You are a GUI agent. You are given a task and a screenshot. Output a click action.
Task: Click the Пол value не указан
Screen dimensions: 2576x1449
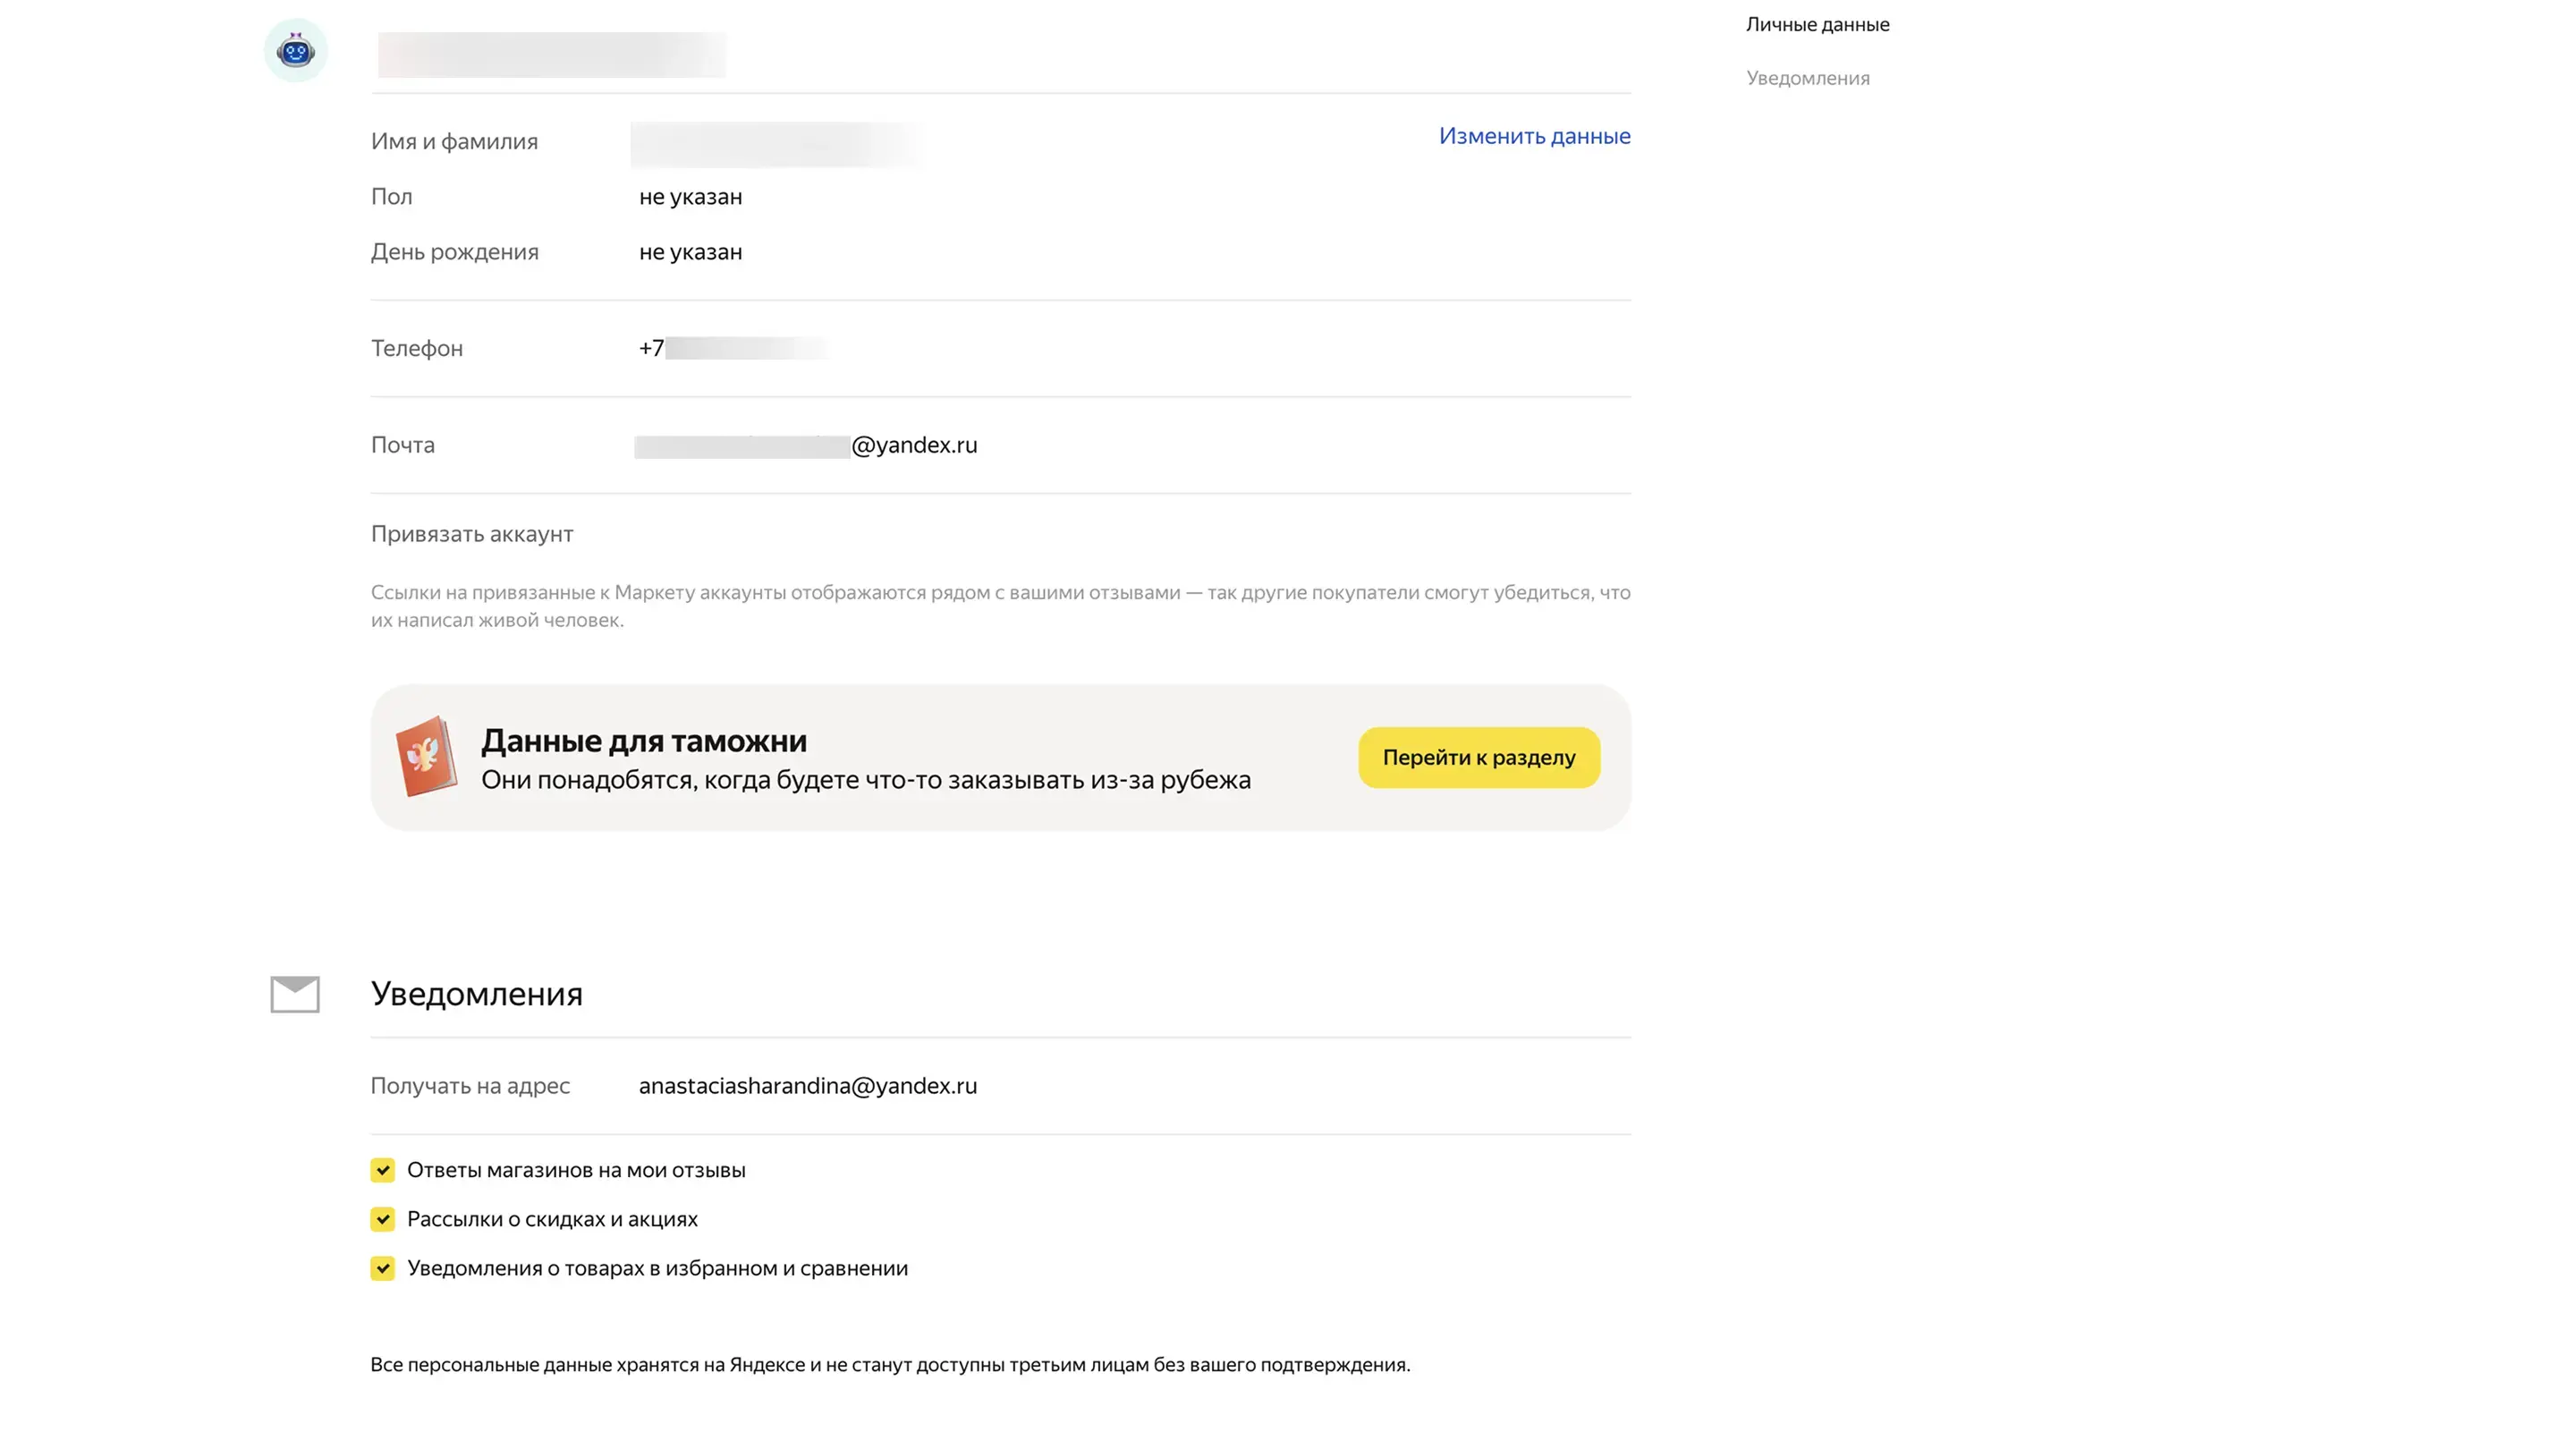click(690, 197)
